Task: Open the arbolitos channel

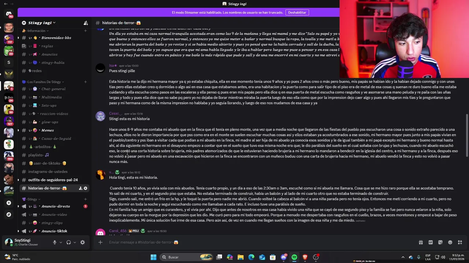Action: click(54, 147)
